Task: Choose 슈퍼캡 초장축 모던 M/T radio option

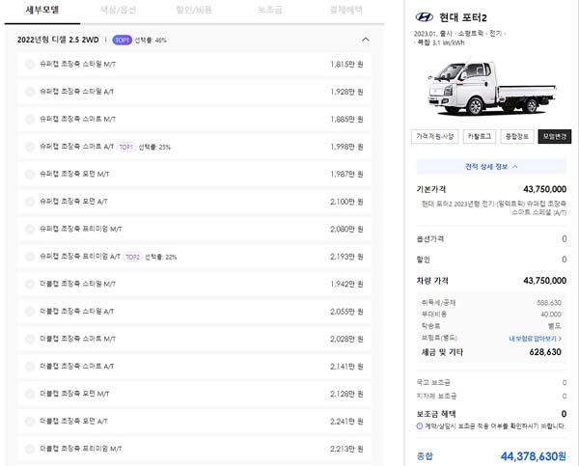Action: [30, 174]
